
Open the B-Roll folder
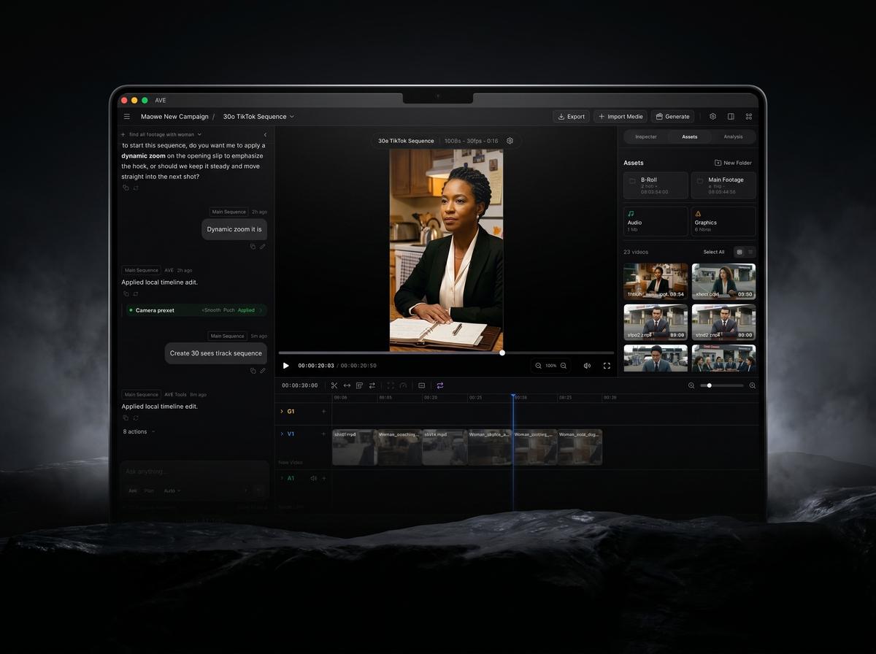click(x=656, y=185)
